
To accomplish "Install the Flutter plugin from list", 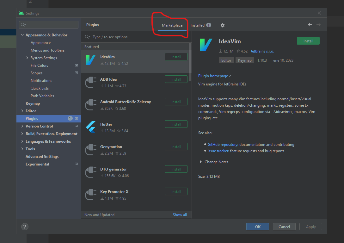I will (176, 124).
